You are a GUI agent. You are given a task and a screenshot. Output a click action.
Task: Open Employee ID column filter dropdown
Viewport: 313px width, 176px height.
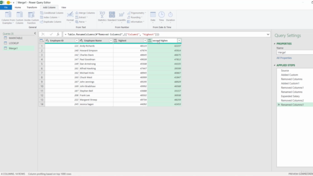pyautogui.click(x=77, y=41)
